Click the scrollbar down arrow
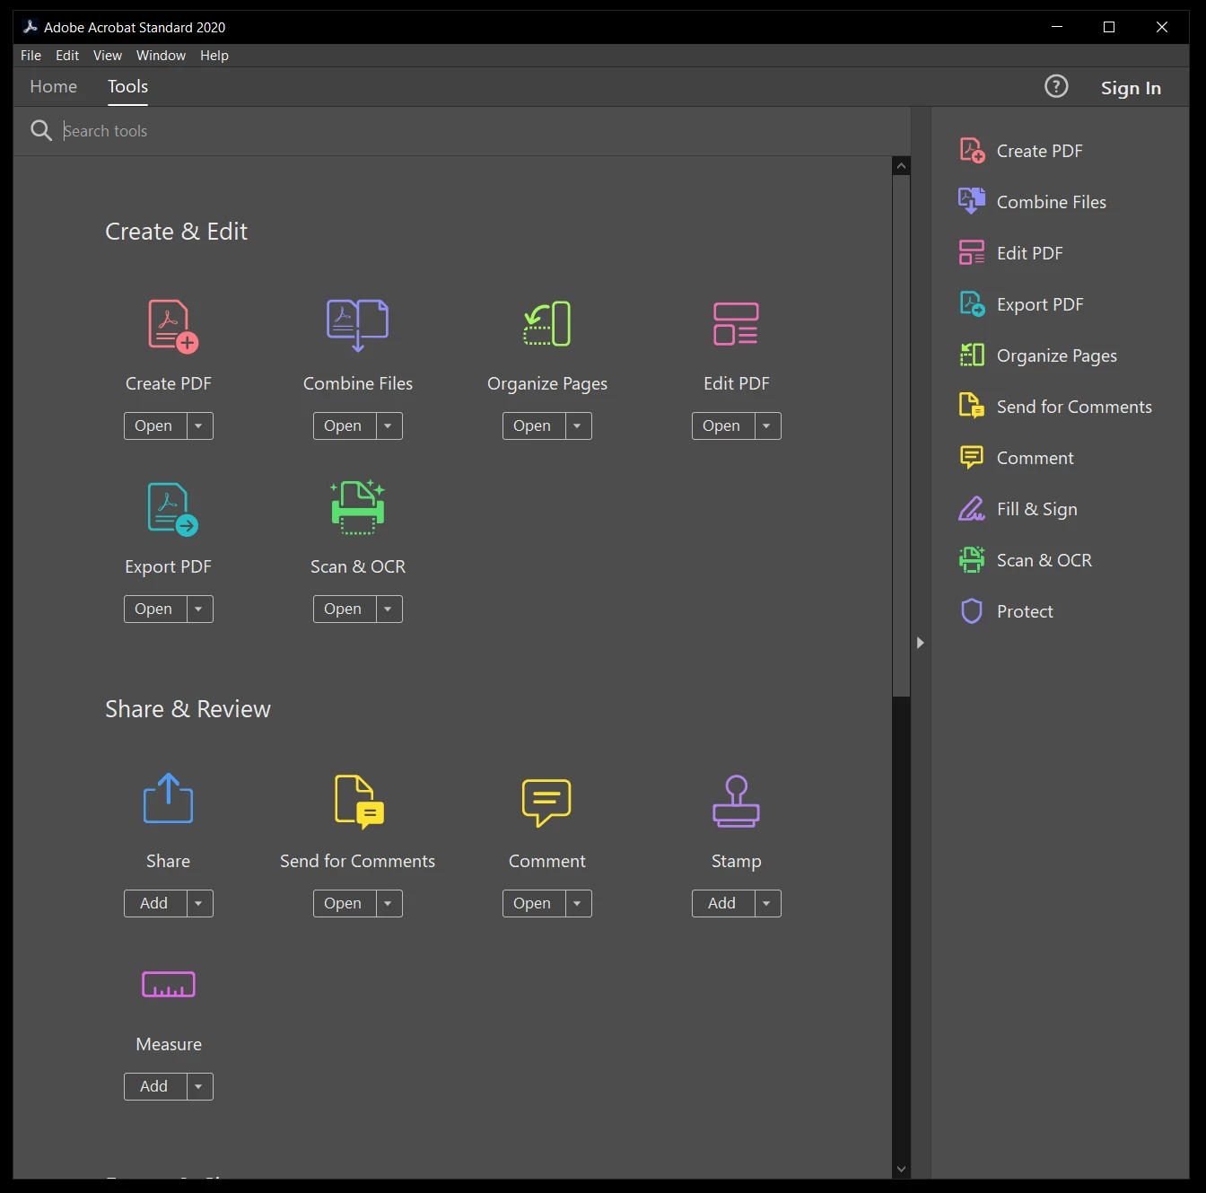 click(x=902, y=1169)
